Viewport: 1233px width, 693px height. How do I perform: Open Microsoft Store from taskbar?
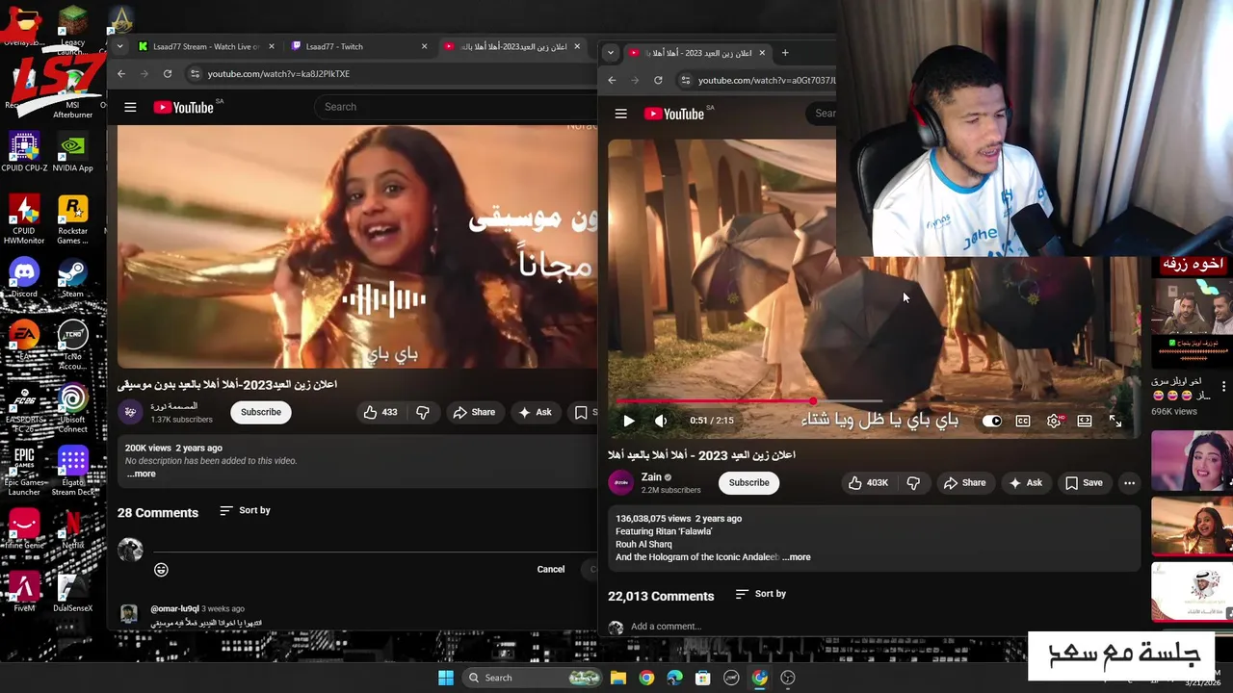point(703,678)
